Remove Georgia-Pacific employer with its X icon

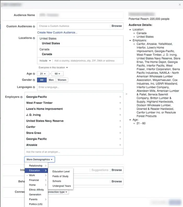120,97
